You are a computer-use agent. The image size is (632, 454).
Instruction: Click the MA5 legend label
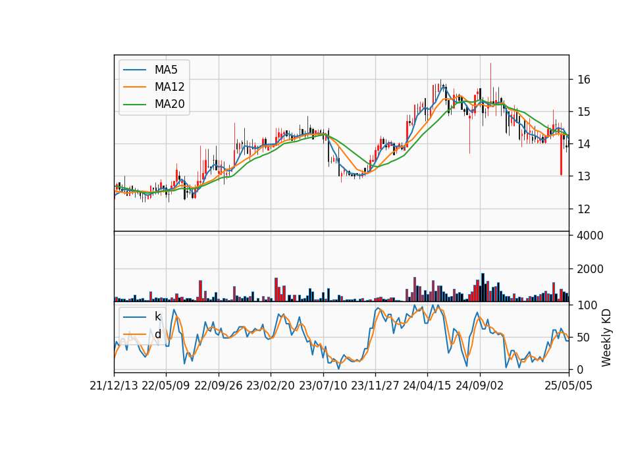(166, 70)
